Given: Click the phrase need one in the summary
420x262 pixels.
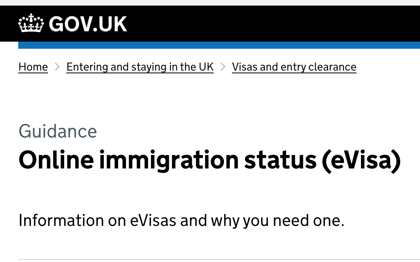Looking at the screenshot, I should (308, 220).
